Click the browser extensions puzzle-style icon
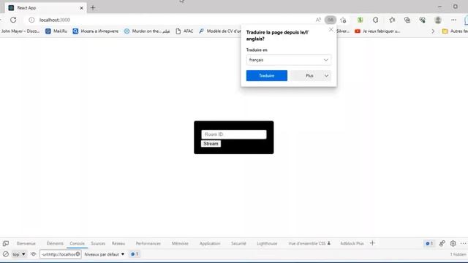Viewport: 468px width, 263px height. coord(375,20)
